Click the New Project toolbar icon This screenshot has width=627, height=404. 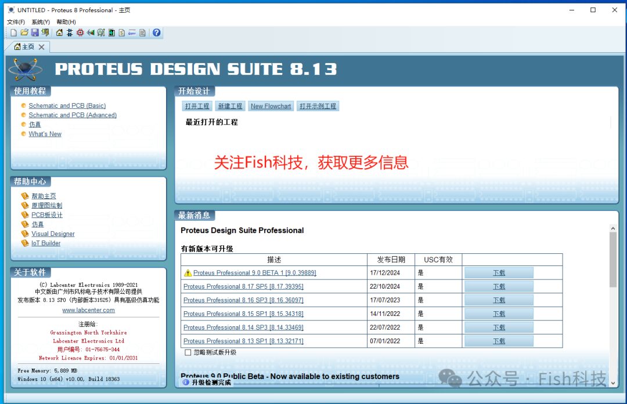click(13, 32)
